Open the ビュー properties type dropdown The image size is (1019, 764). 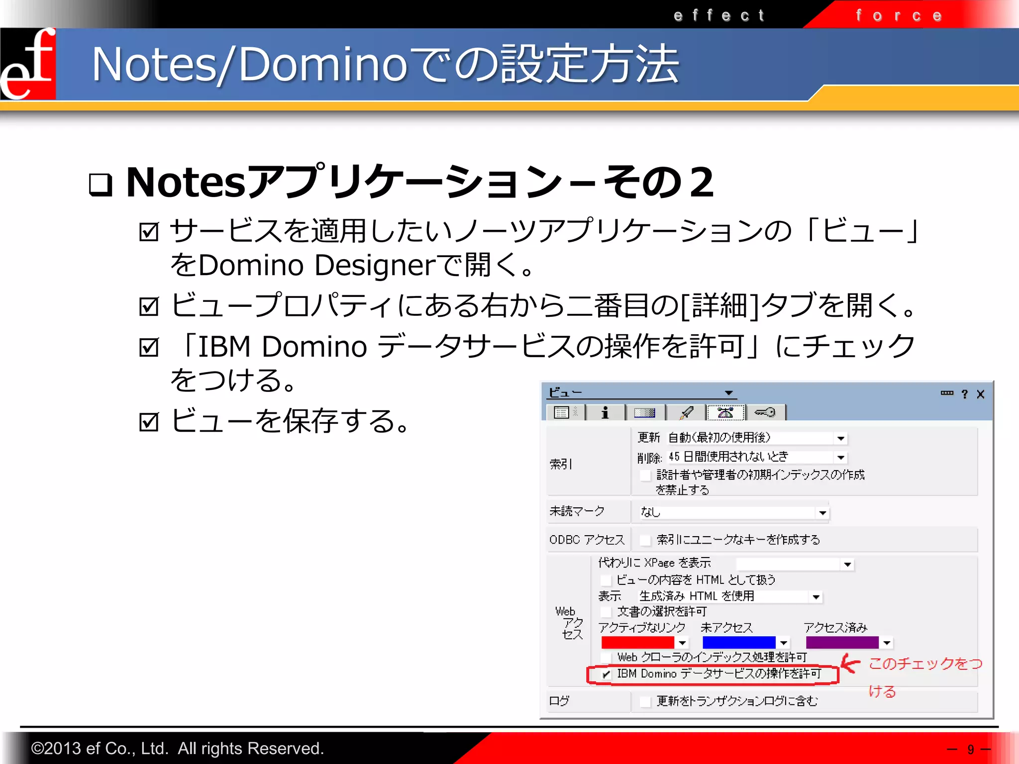729,393
